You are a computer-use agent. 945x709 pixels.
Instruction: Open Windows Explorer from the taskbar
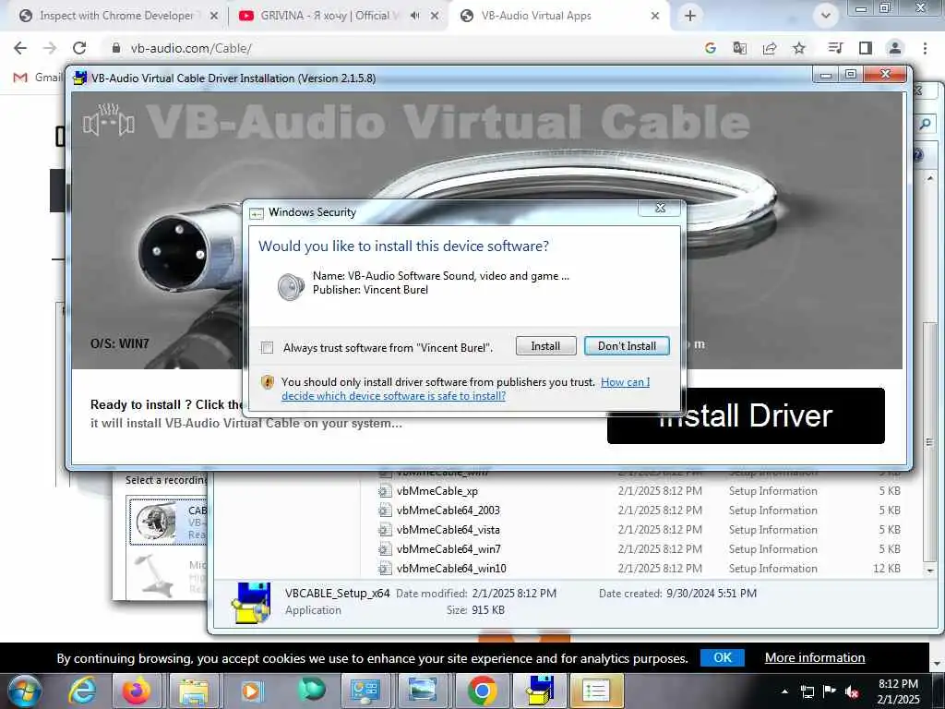[x=194, y=691]
